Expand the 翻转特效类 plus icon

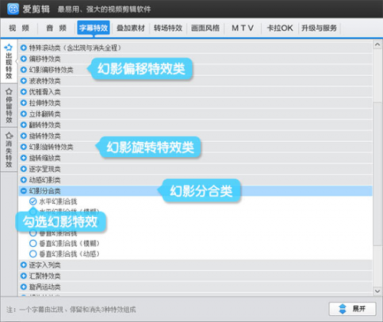pyautogui.click(x=24, y=125)
